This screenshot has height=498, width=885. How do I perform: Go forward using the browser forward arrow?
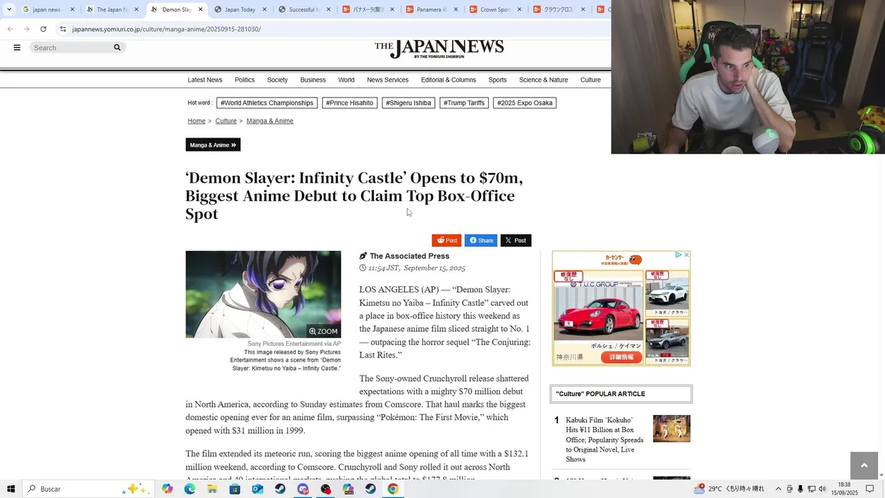tap(26, 29)
